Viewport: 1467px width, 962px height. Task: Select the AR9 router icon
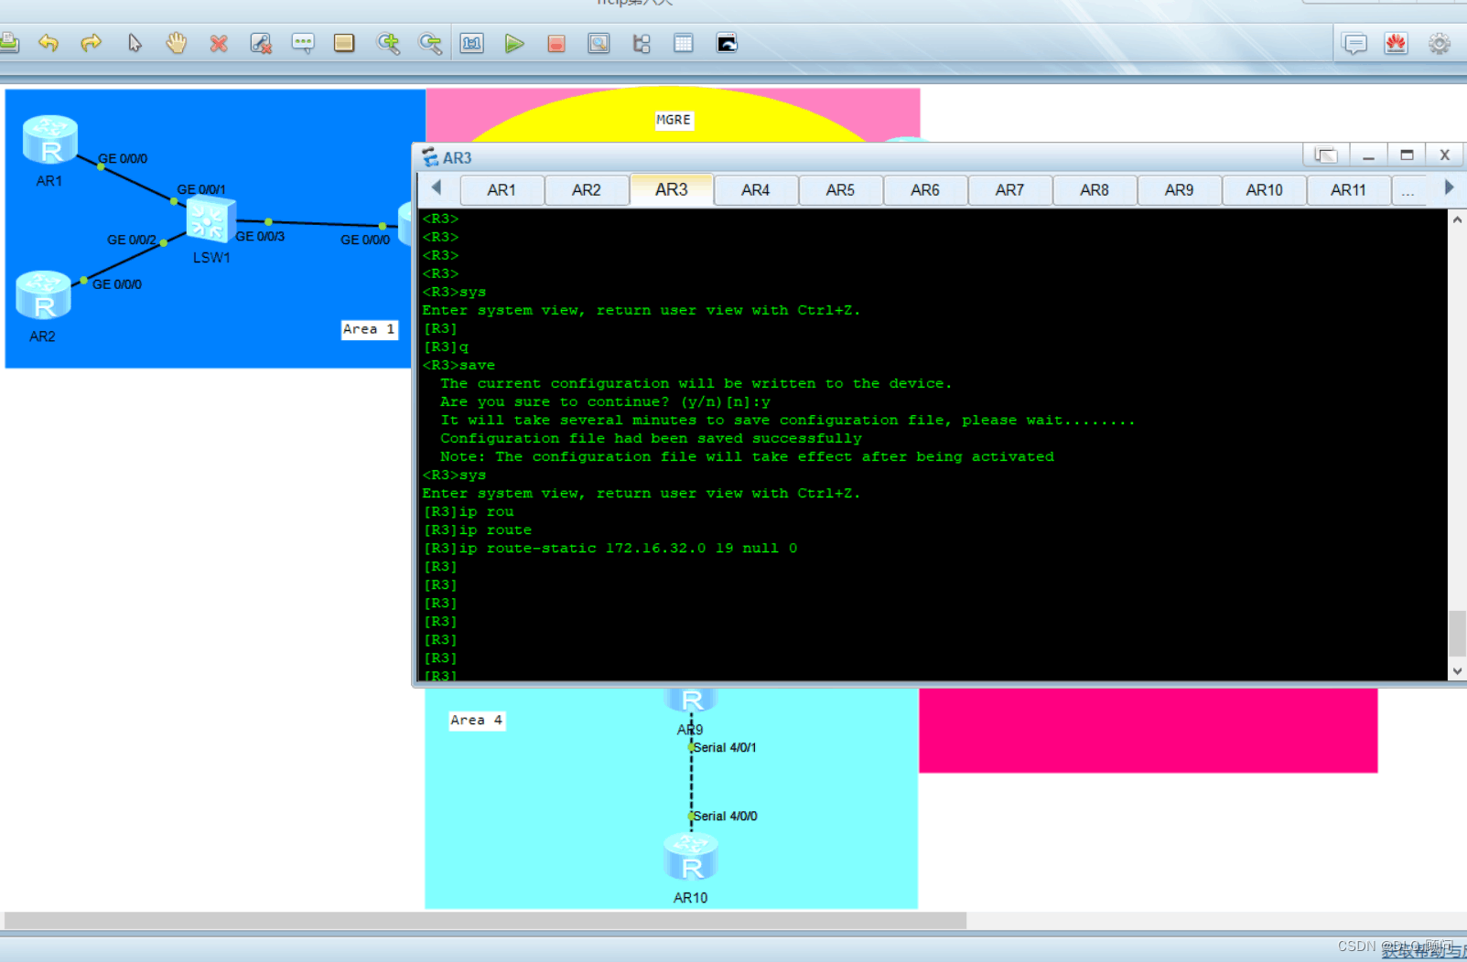coord(691,700)
